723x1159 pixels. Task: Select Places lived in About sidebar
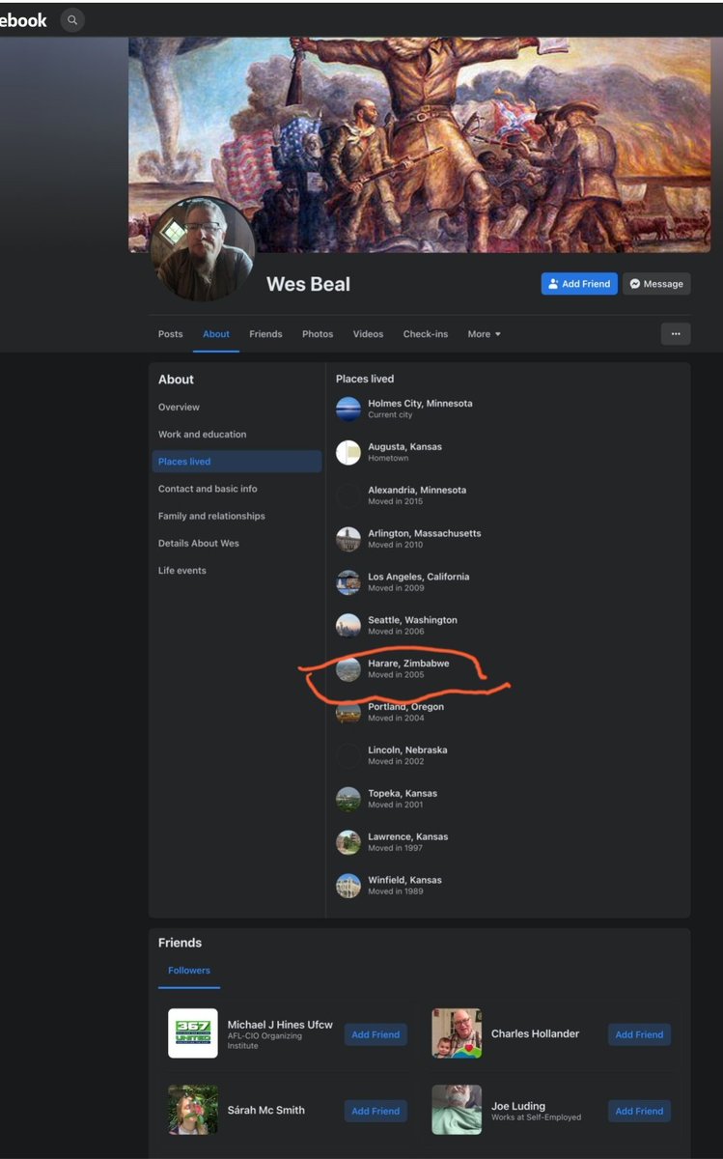(236, 462)
